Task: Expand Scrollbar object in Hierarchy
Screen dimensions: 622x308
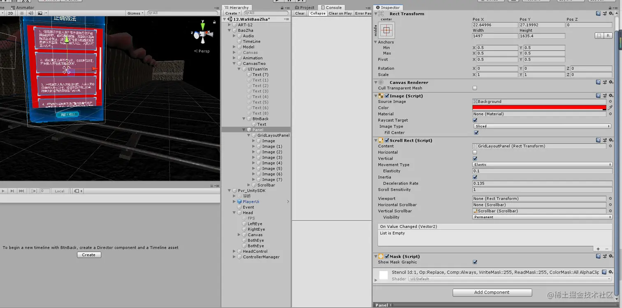Action: point(249,185)
